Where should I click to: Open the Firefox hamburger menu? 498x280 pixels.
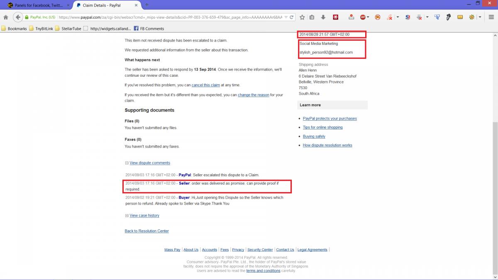click(x=491, y=17)
